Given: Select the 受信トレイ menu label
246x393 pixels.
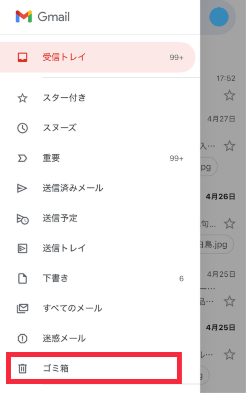Looking at the screenshot, I should point(64,57).
